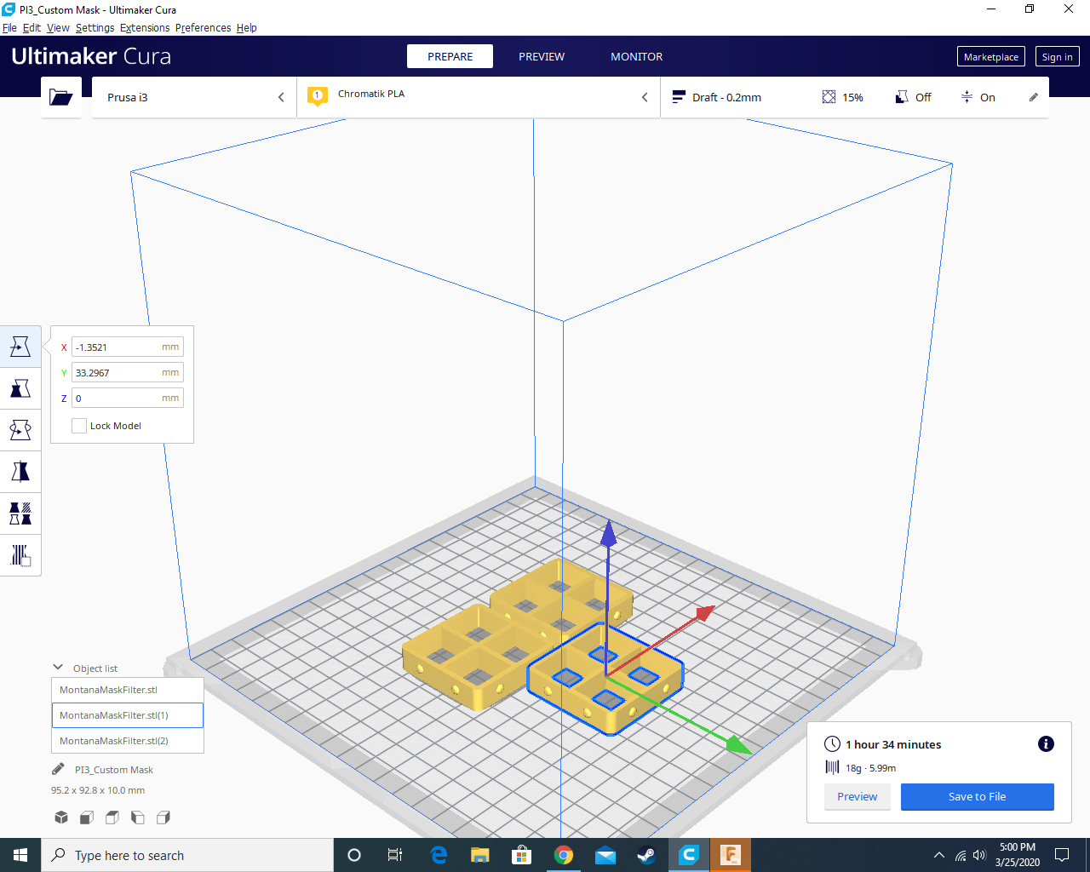The width and height of the screenshot is (1090, 872).
Task: Click the blue Z-axis arrow handle
Action: point(608,534)
